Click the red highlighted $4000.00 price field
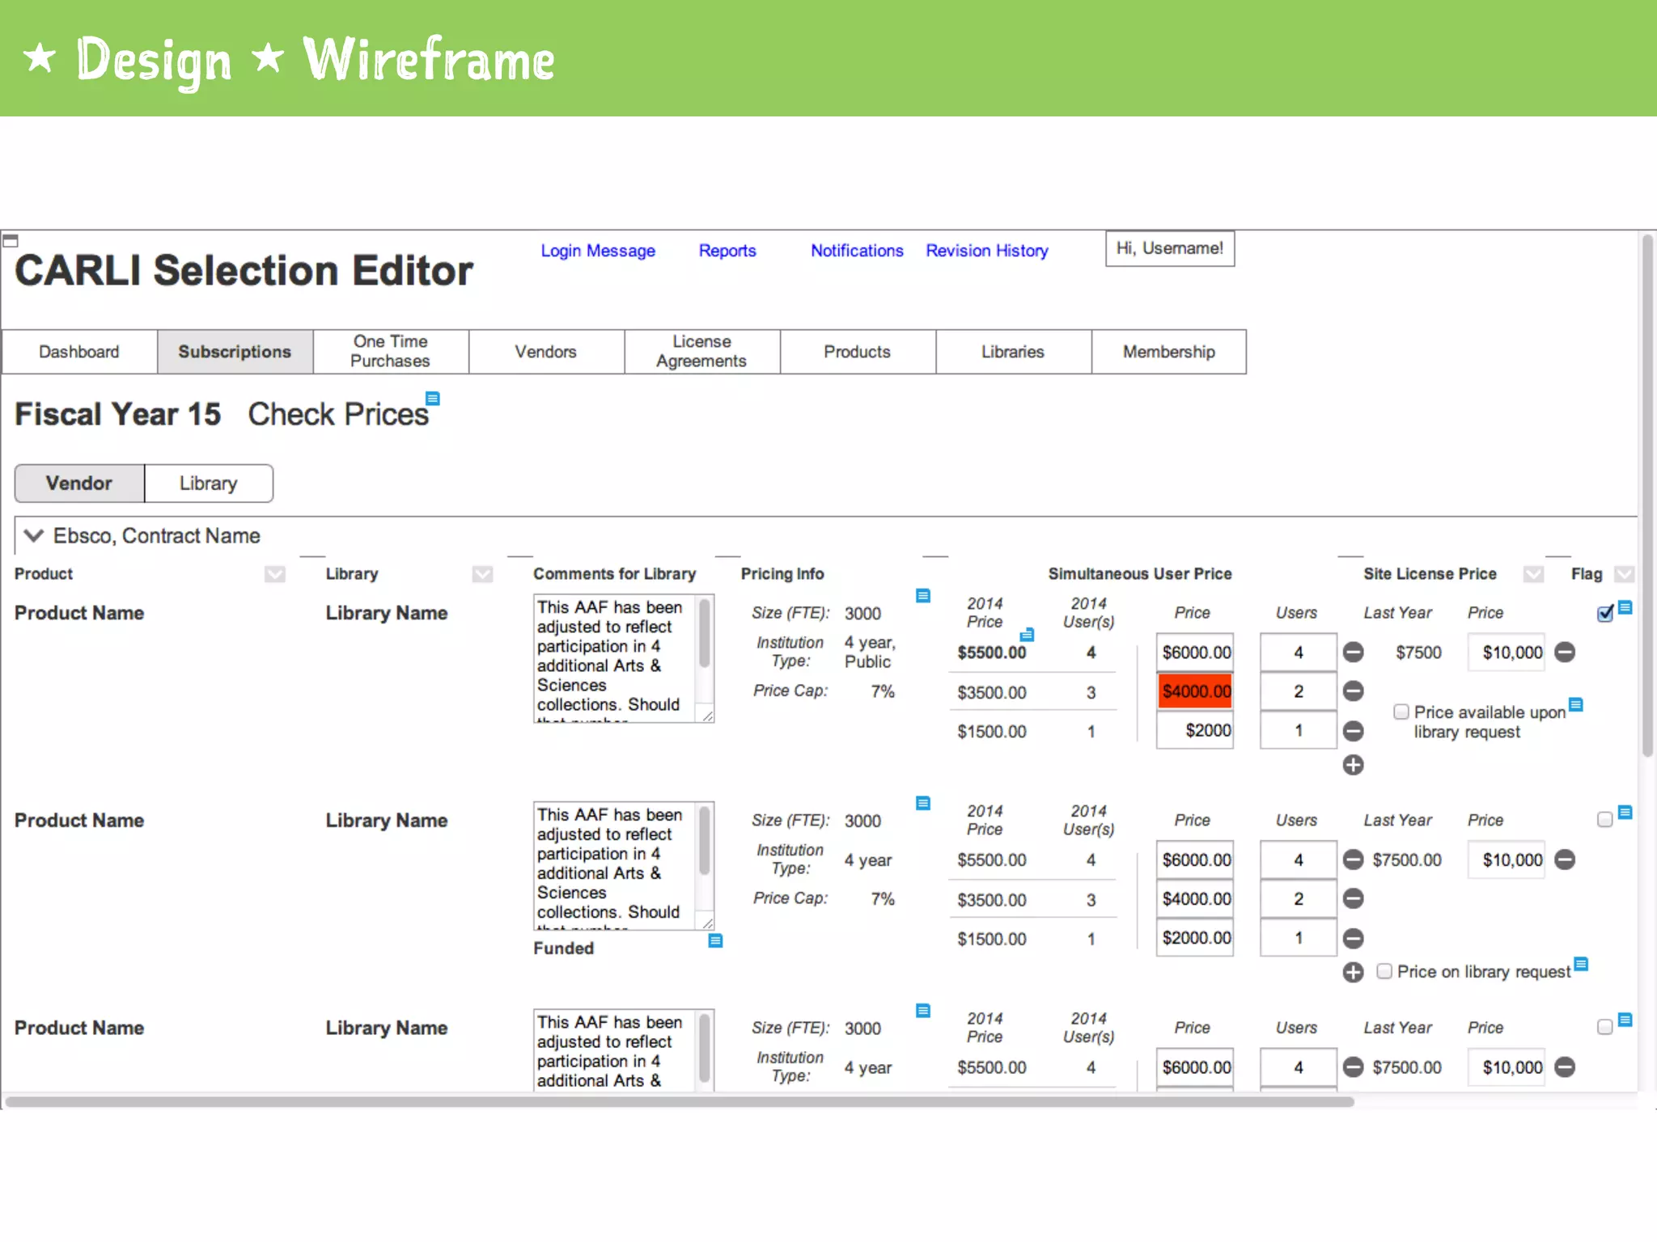Image resolution: width=1657 pixels, height=1242 pixels. [x=1195, y=691]
